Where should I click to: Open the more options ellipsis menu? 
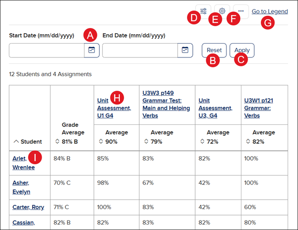pyautogui.click(x=241, y=11)
